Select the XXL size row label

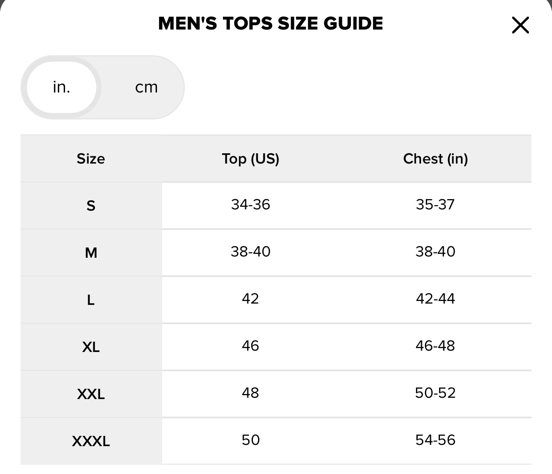point(91,394)
